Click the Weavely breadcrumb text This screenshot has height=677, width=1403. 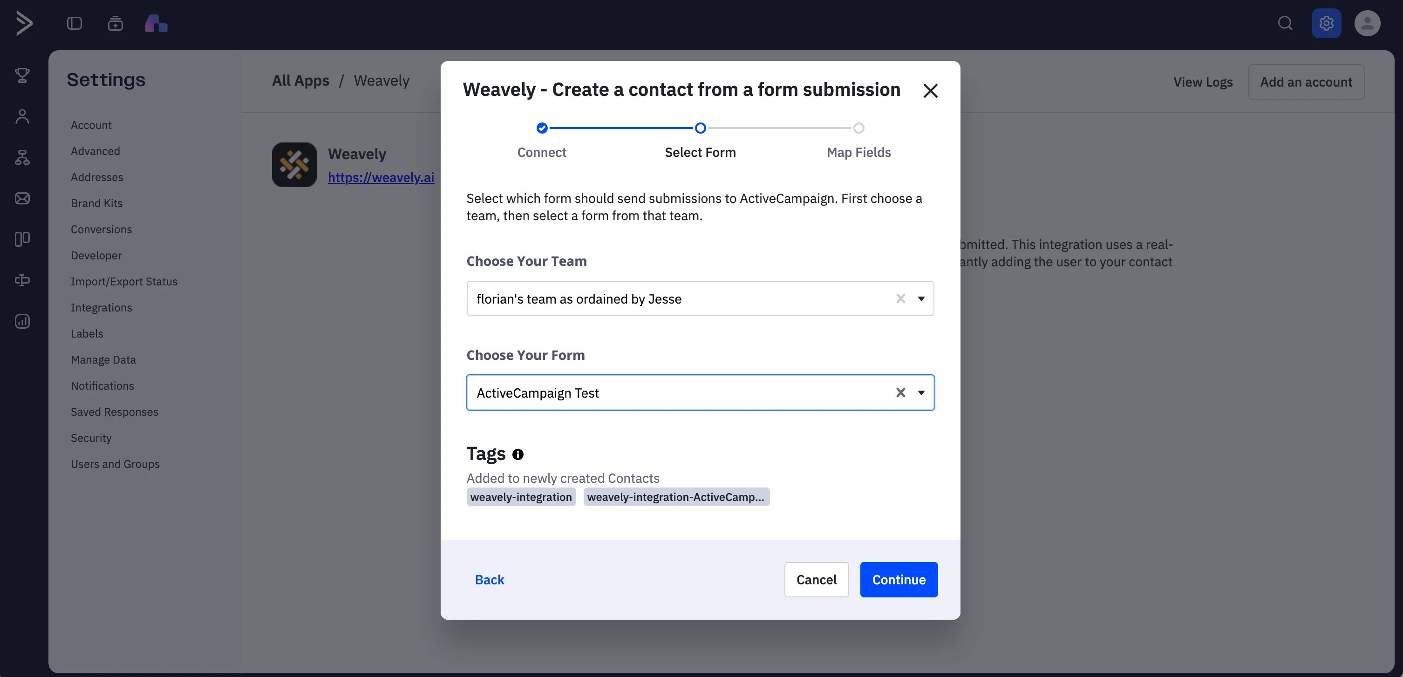(x=381, y=81)
